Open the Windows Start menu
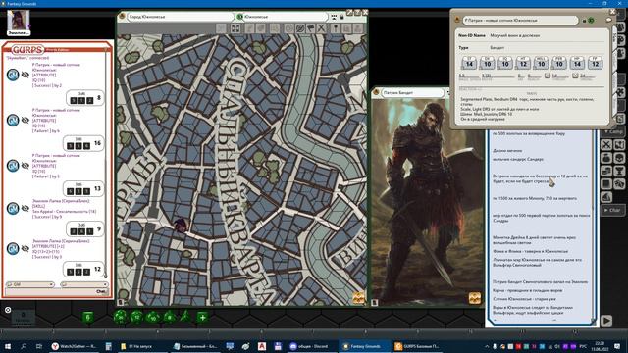Image resolution: width=628 pixels, height=353 pixels. (x=7, y=346)
